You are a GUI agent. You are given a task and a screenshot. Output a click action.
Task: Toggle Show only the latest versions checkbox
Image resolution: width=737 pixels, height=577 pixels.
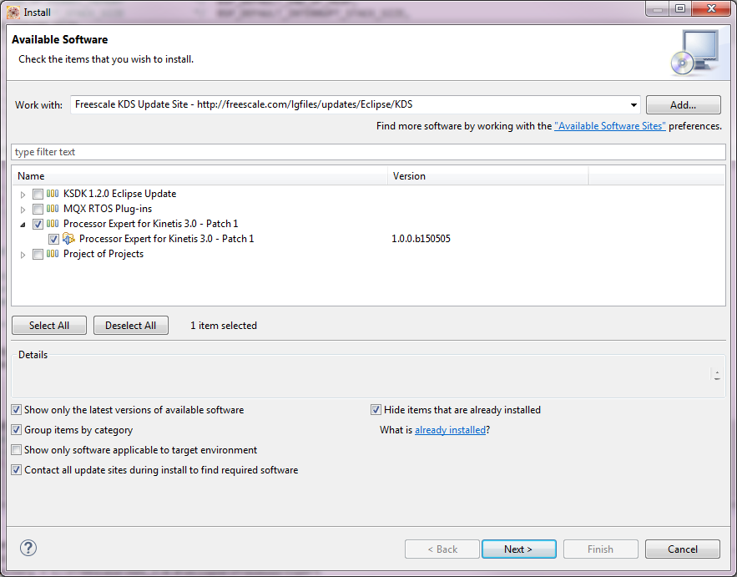point(17,410)
